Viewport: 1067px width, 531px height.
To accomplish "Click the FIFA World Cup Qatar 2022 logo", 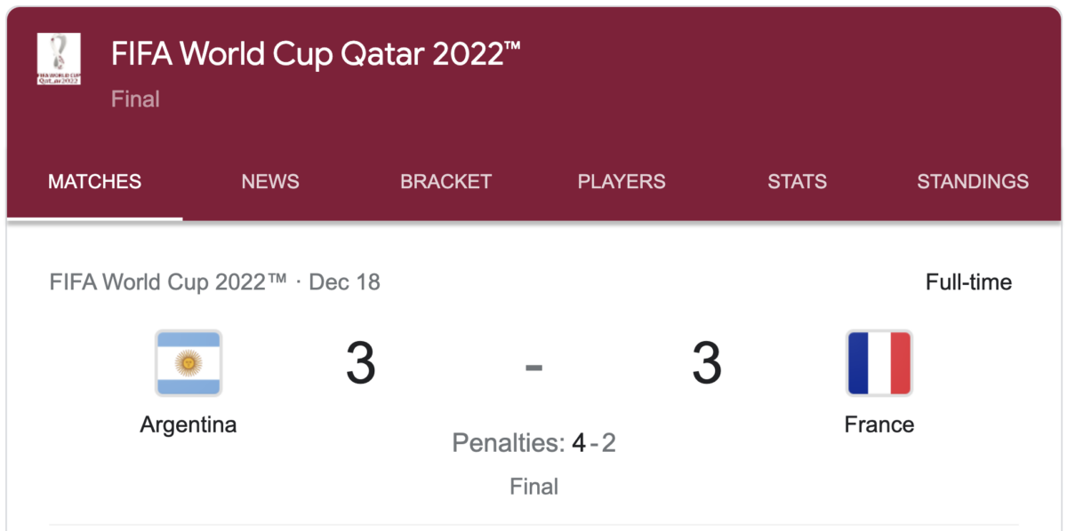I will pyautogui.click(x=59, y=59).
